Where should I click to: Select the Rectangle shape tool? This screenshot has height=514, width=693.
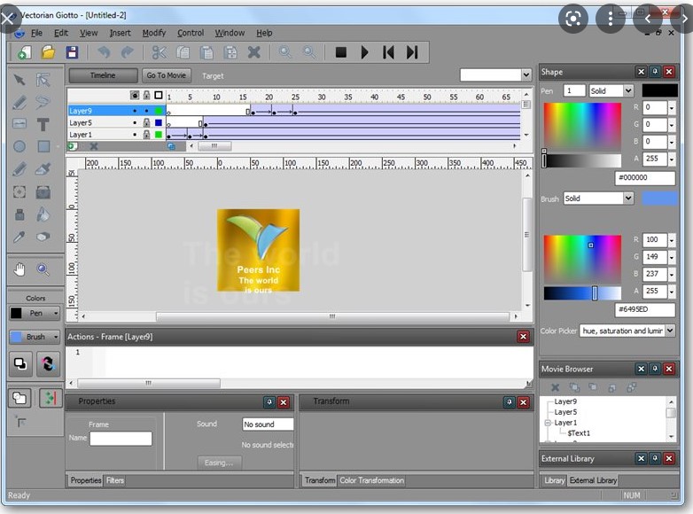[x=43, y=146]
